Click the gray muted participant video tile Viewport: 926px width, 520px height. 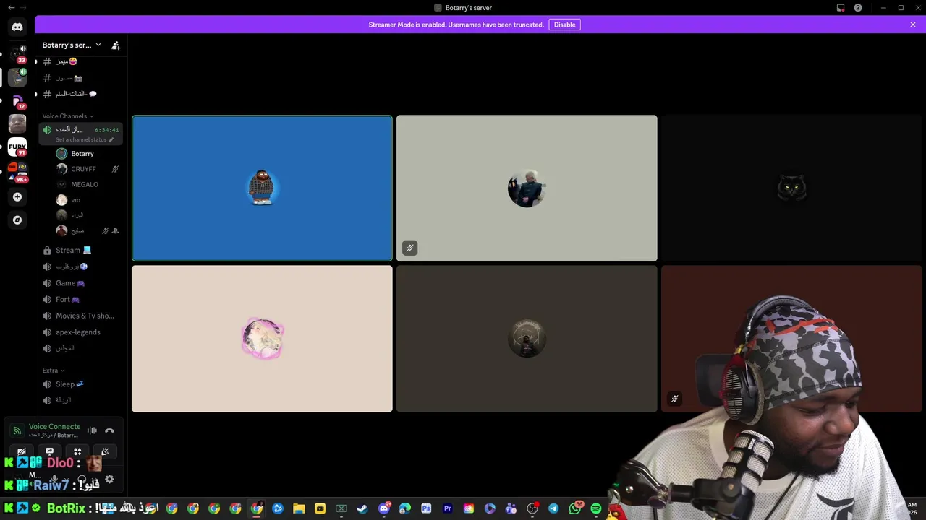[527, 188]
